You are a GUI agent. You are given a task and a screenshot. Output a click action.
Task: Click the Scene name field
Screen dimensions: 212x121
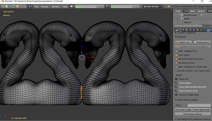pyautogui.click(x=122, y=6)
